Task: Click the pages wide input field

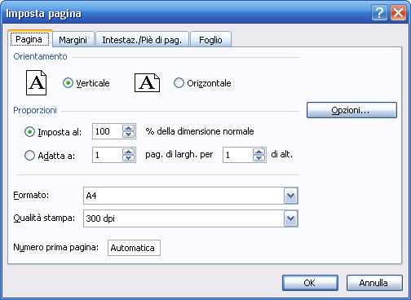Action: coord(108,155)
